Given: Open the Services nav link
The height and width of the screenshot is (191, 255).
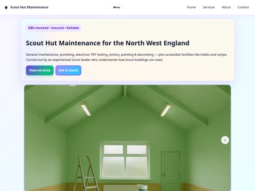Looking at the screenshot, I should pyautogui.click(x=209, y=7).
